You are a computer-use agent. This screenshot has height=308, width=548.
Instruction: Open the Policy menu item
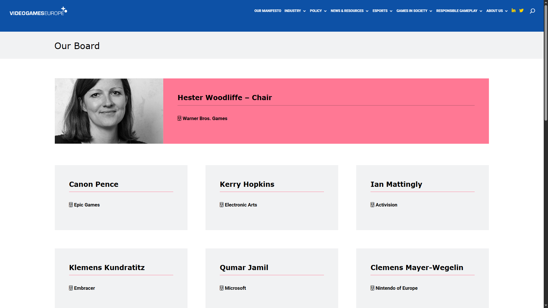coord(316,11)
